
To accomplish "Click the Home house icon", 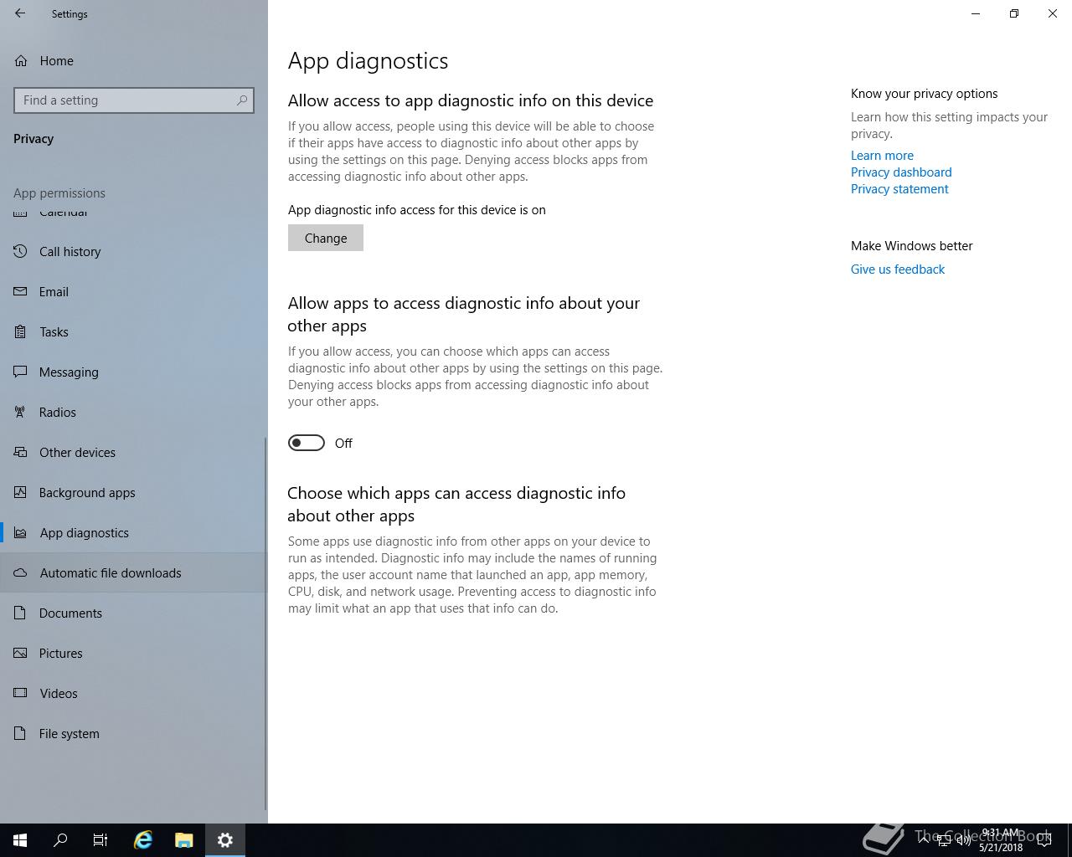I will coord(20,60).
